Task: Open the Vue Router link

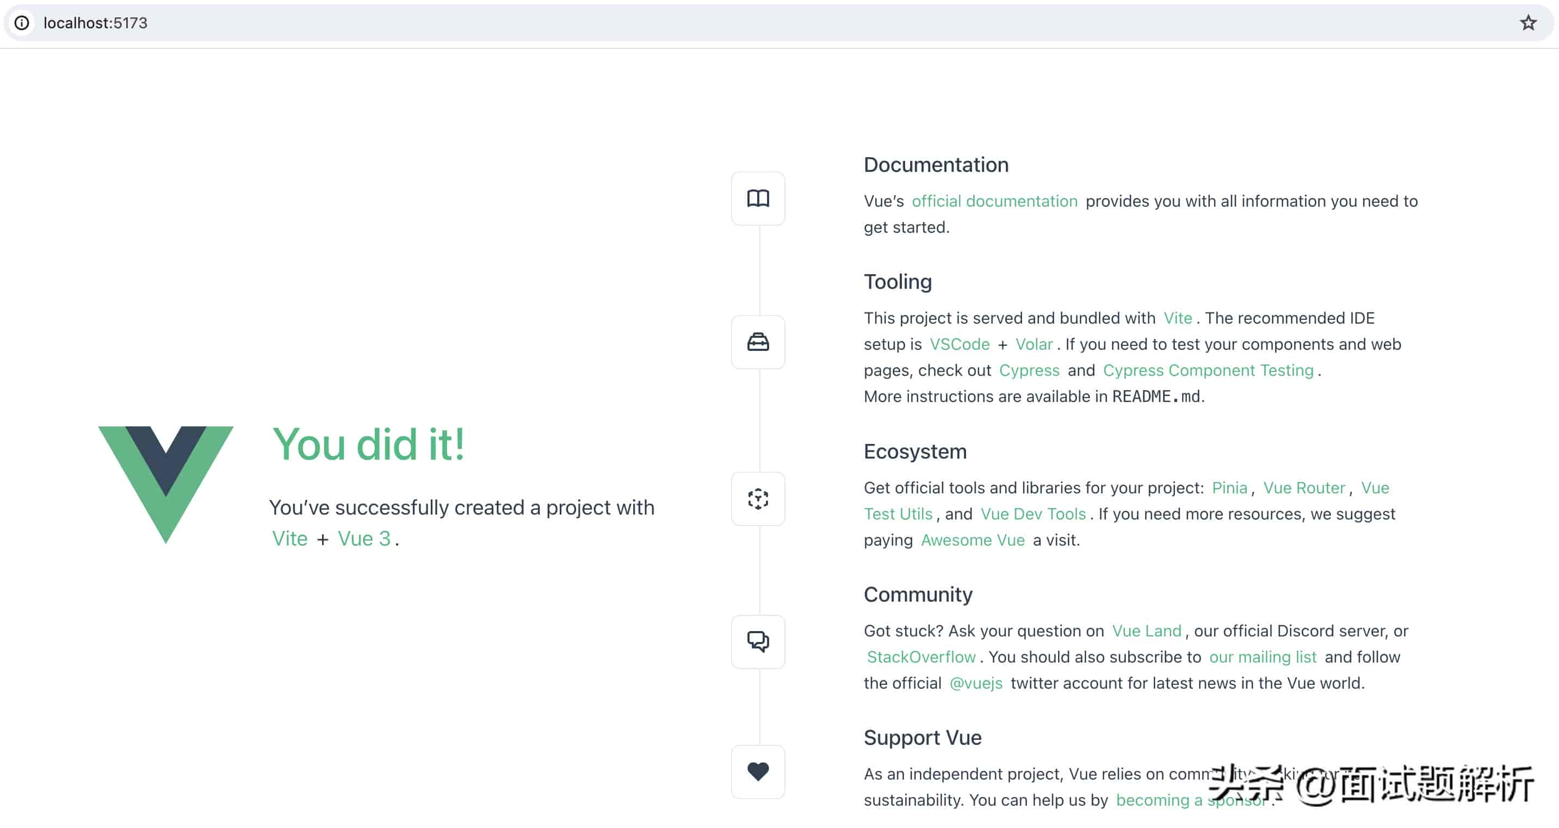Action: pyautogui.click(x=1303, y=487)
